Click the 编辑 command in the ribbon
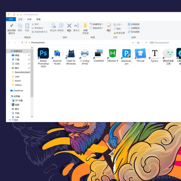This screenshot has width=181, height=181. (x=117, y=29)
